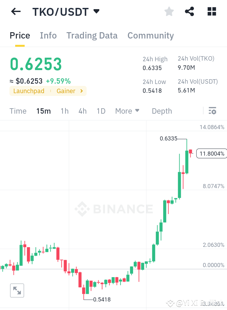Select the 1D chart interval
Image resolution: width=227 pixels, height=310 pixels.
[x=101, y=111]
